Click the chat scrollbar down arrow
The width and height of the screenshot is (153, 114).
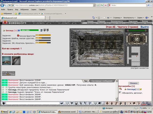pos(117,100)
